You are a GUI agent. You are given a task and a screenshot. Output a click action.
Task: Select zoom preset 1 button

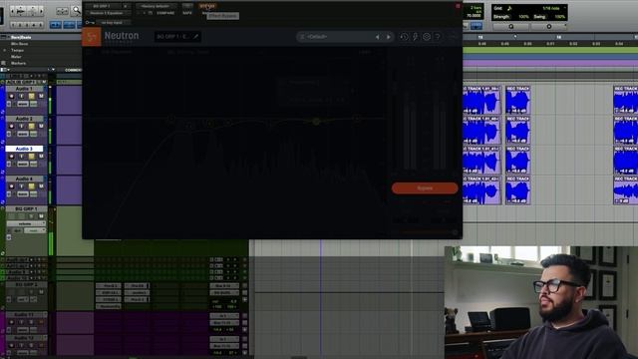point(13,25)
